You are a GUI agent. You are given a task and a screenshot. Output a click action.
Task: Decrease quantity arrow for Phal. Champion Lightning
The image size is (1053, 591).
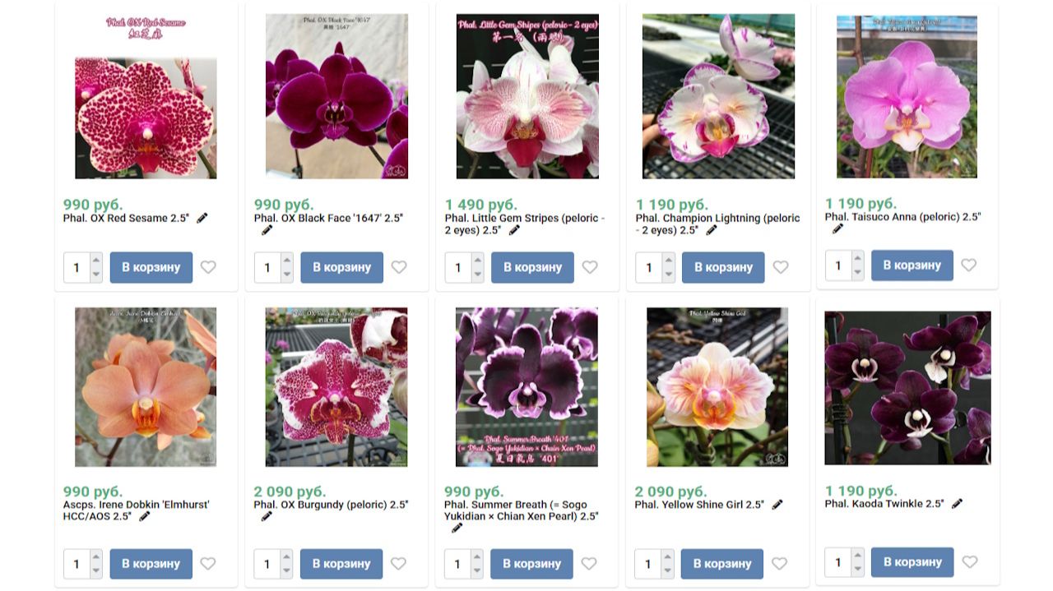coord(669,275)
